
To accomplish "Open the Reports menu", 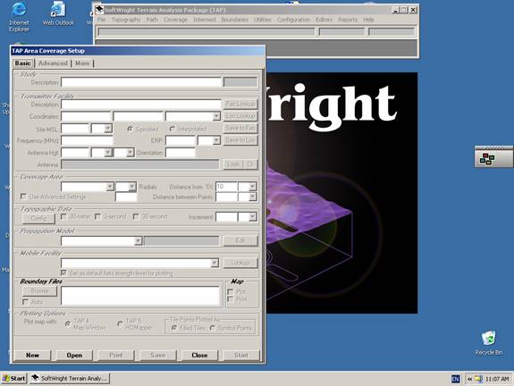I will tap(348, 20).
